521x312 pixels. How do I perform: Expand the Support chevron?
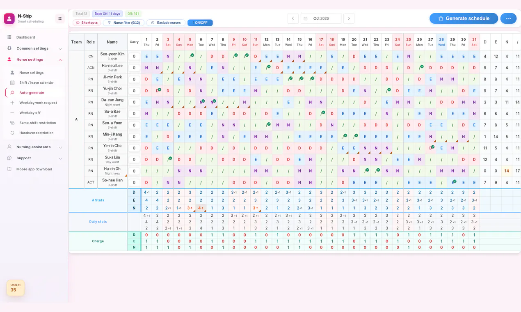(x=60, y=158)
